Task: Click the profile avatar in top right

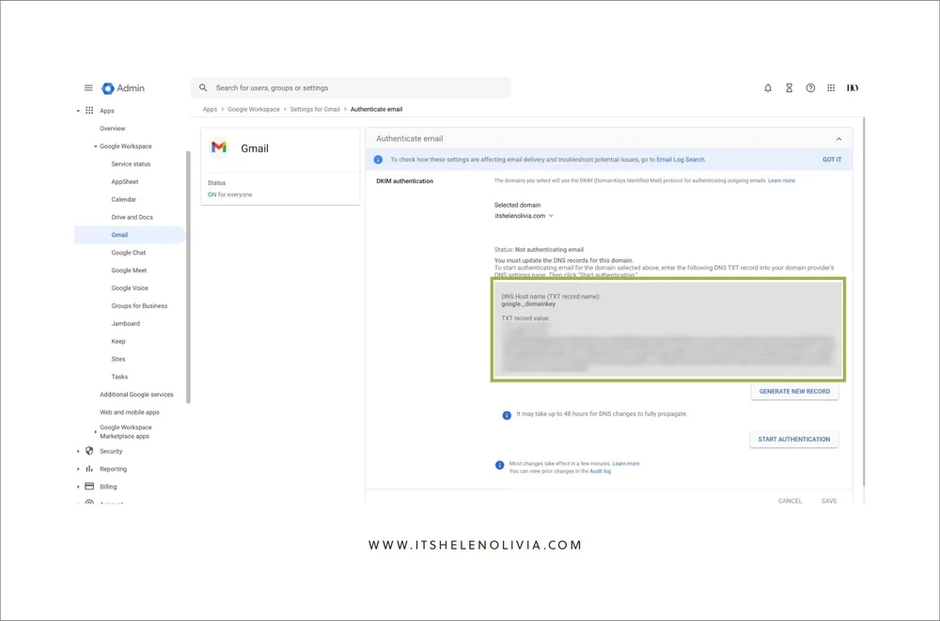Action: [853, 87]
